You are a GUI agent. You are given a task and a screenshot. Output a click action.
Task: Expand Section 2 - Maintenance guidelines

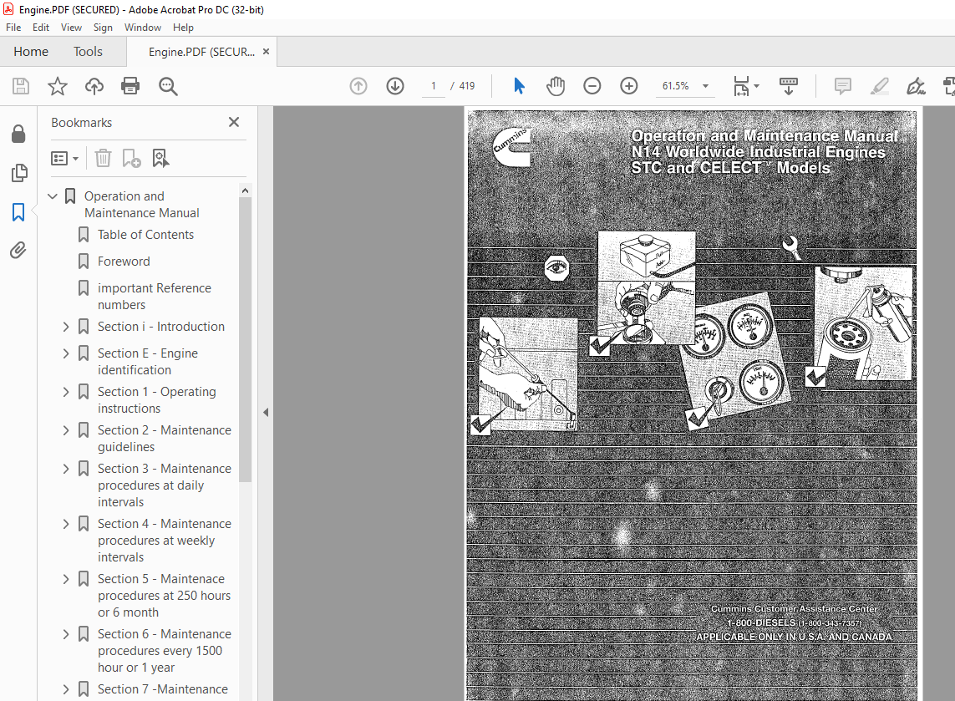coord(66,430)
